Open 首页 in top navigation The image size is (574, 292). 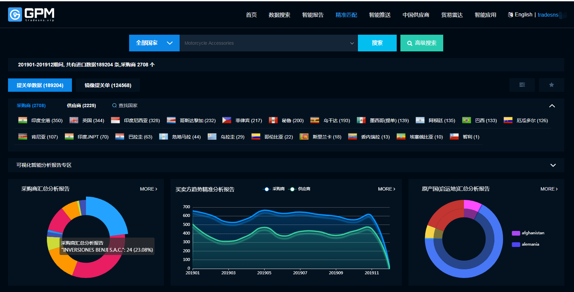click(251, 15)
